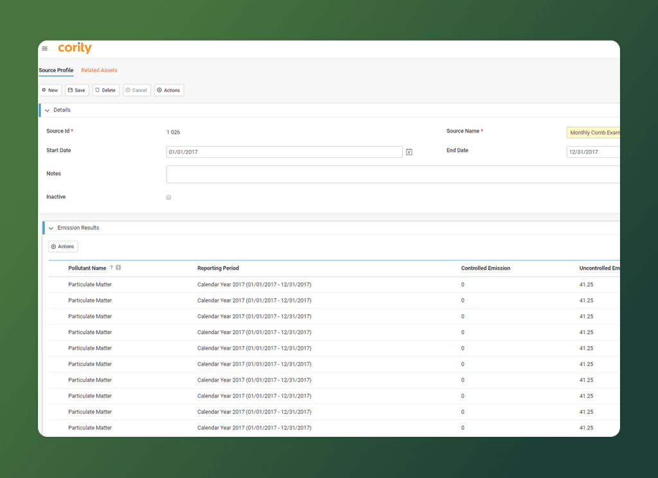The width and height of the screenshot is (658, 478).
Task: Click the Cority logo
Action: [75, 48]
